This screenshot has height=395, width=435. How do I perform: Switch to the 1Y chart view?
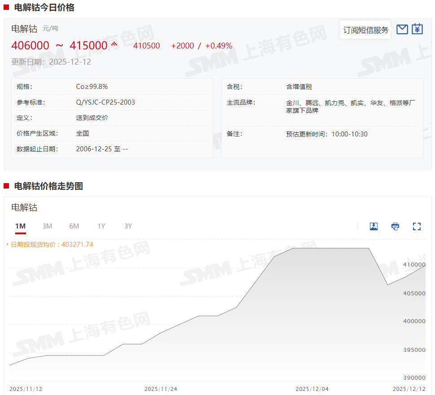[101, 226]
